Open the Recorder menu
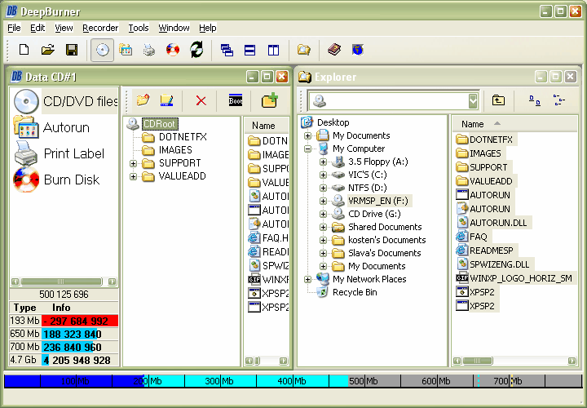This screenshot has height=408, width=587. point(100,28)
